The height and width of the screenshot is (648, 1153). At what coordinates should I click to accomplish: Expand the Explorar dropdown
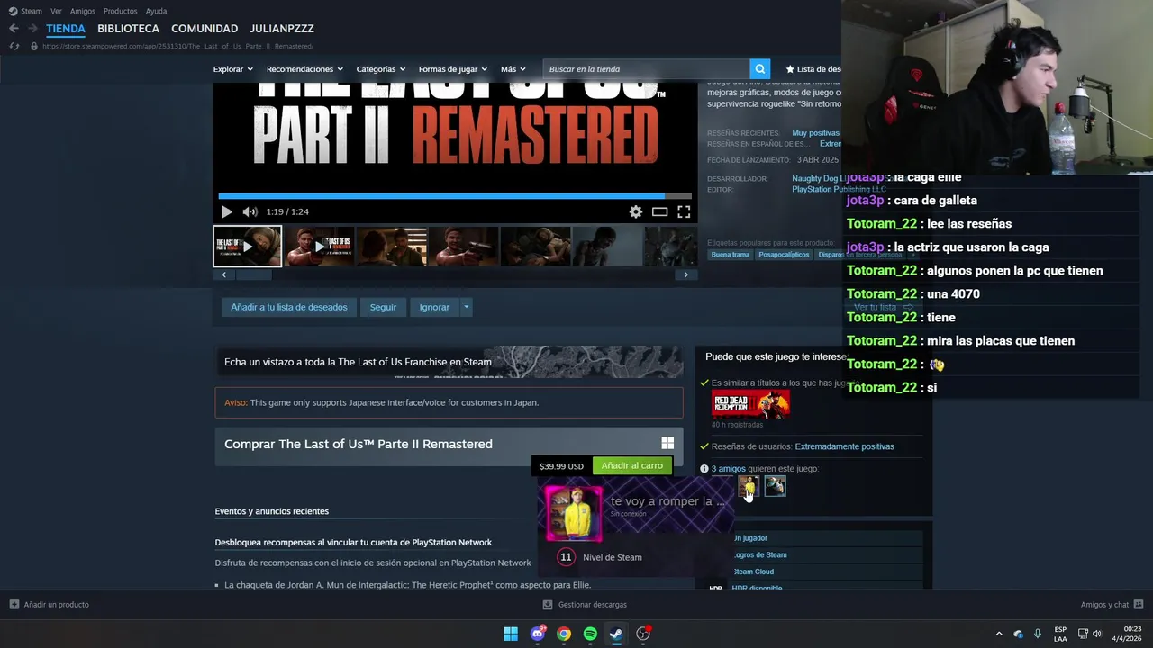tap(233, 69)
